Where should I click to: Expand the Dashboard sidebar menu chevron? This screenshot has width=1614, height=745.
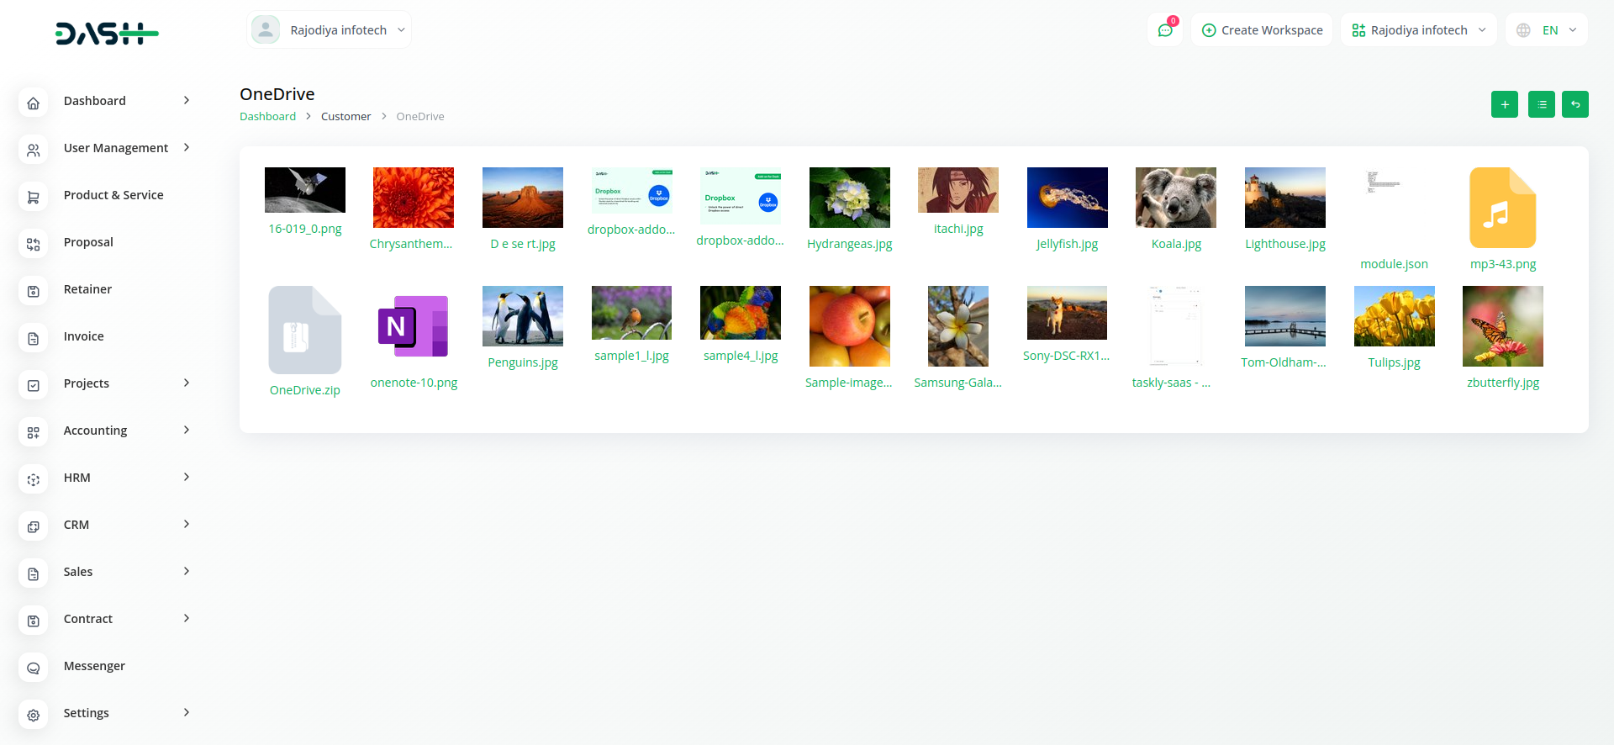tap(187, 101)
